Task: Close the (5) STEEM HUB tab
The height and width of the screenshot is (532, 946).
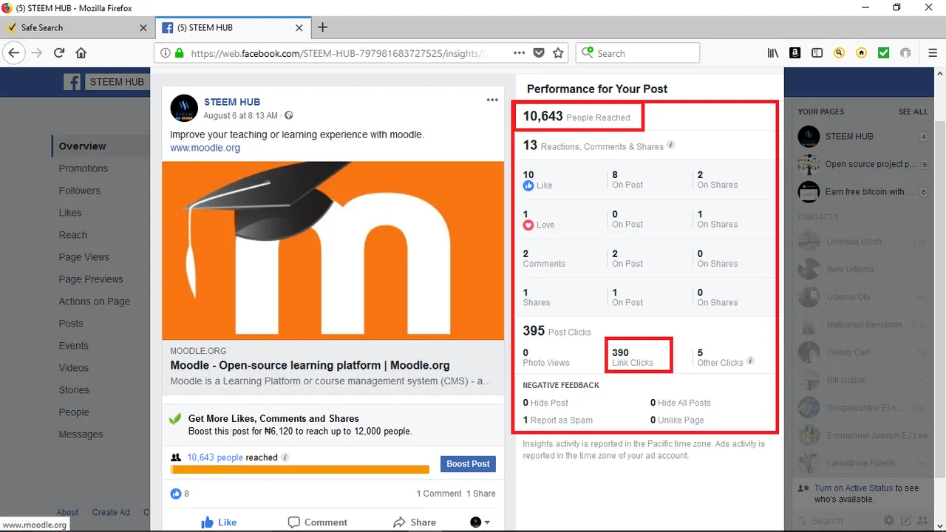Action: point(299,28)
